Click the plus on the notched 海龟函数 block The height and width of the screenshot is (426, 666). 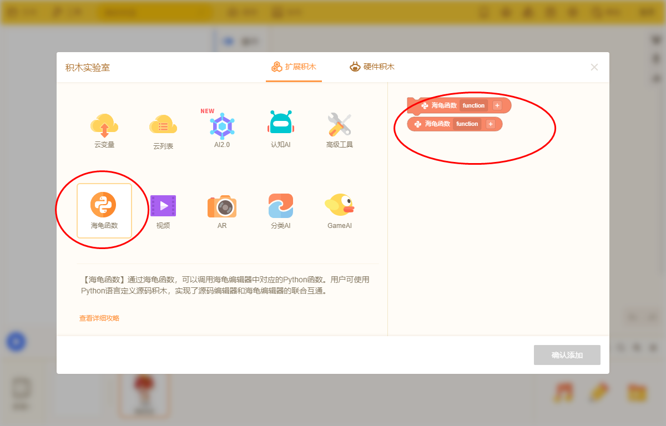pyautogui.click(x=497, y=105)
